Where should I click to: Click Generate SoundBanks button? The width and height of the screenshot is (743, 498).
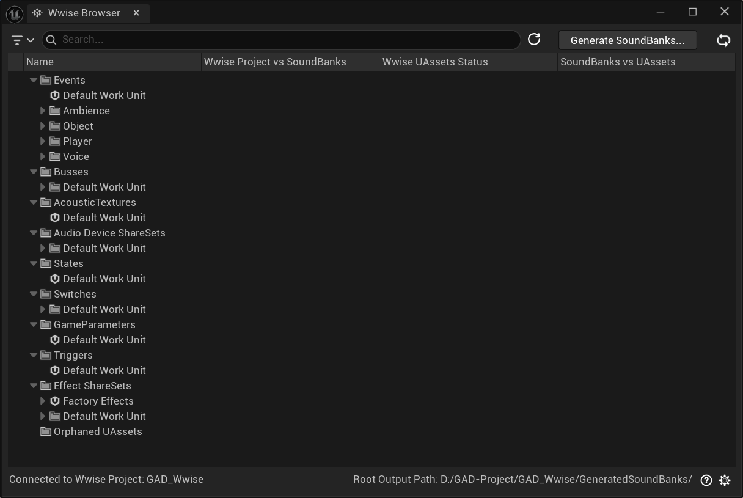coord(628,40)
